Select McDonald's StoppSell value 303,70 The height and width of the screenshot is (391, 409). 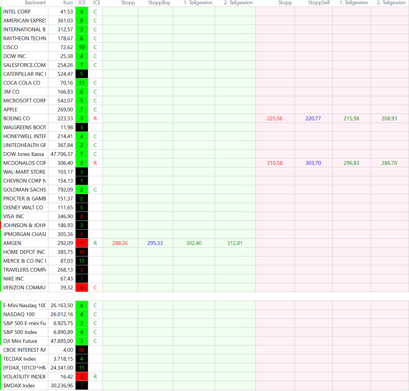pos(313,163)
